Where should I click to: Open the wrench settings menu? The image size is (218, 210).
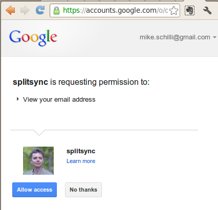pos(207,10)
